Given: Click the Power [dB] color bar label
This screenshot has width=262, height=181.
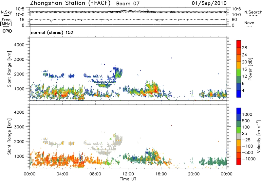Looking at the screenshot, I should [x=250, y=69].
